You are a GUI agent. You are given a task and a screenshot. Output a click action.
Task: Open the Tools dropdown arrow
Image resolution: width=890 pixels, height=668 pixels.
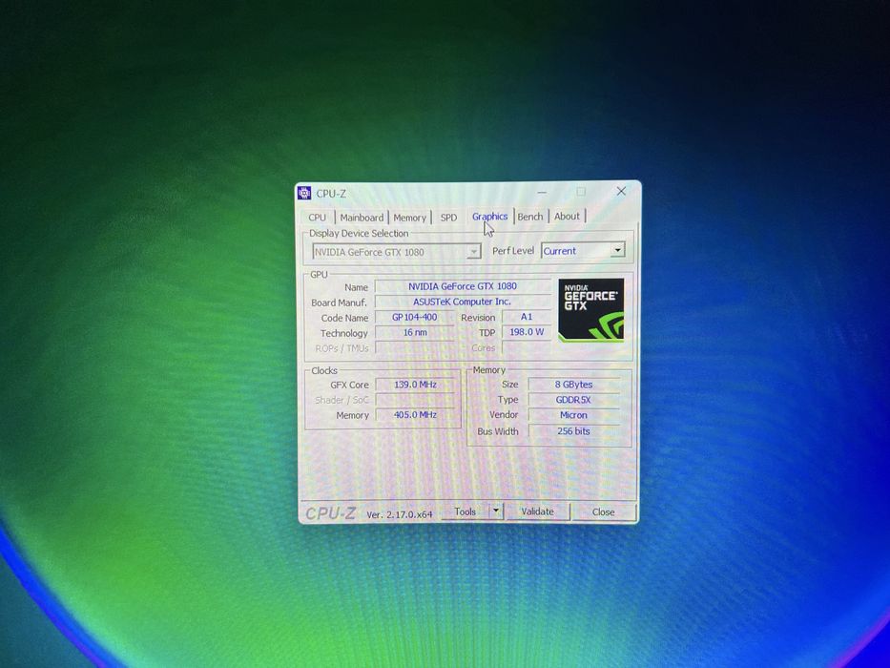coord(495,511)
